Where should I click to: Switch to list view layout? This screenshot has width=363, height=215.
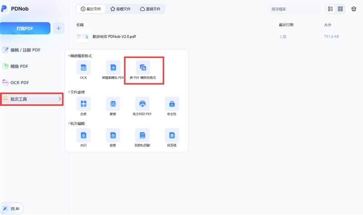[x=330, y=9]
